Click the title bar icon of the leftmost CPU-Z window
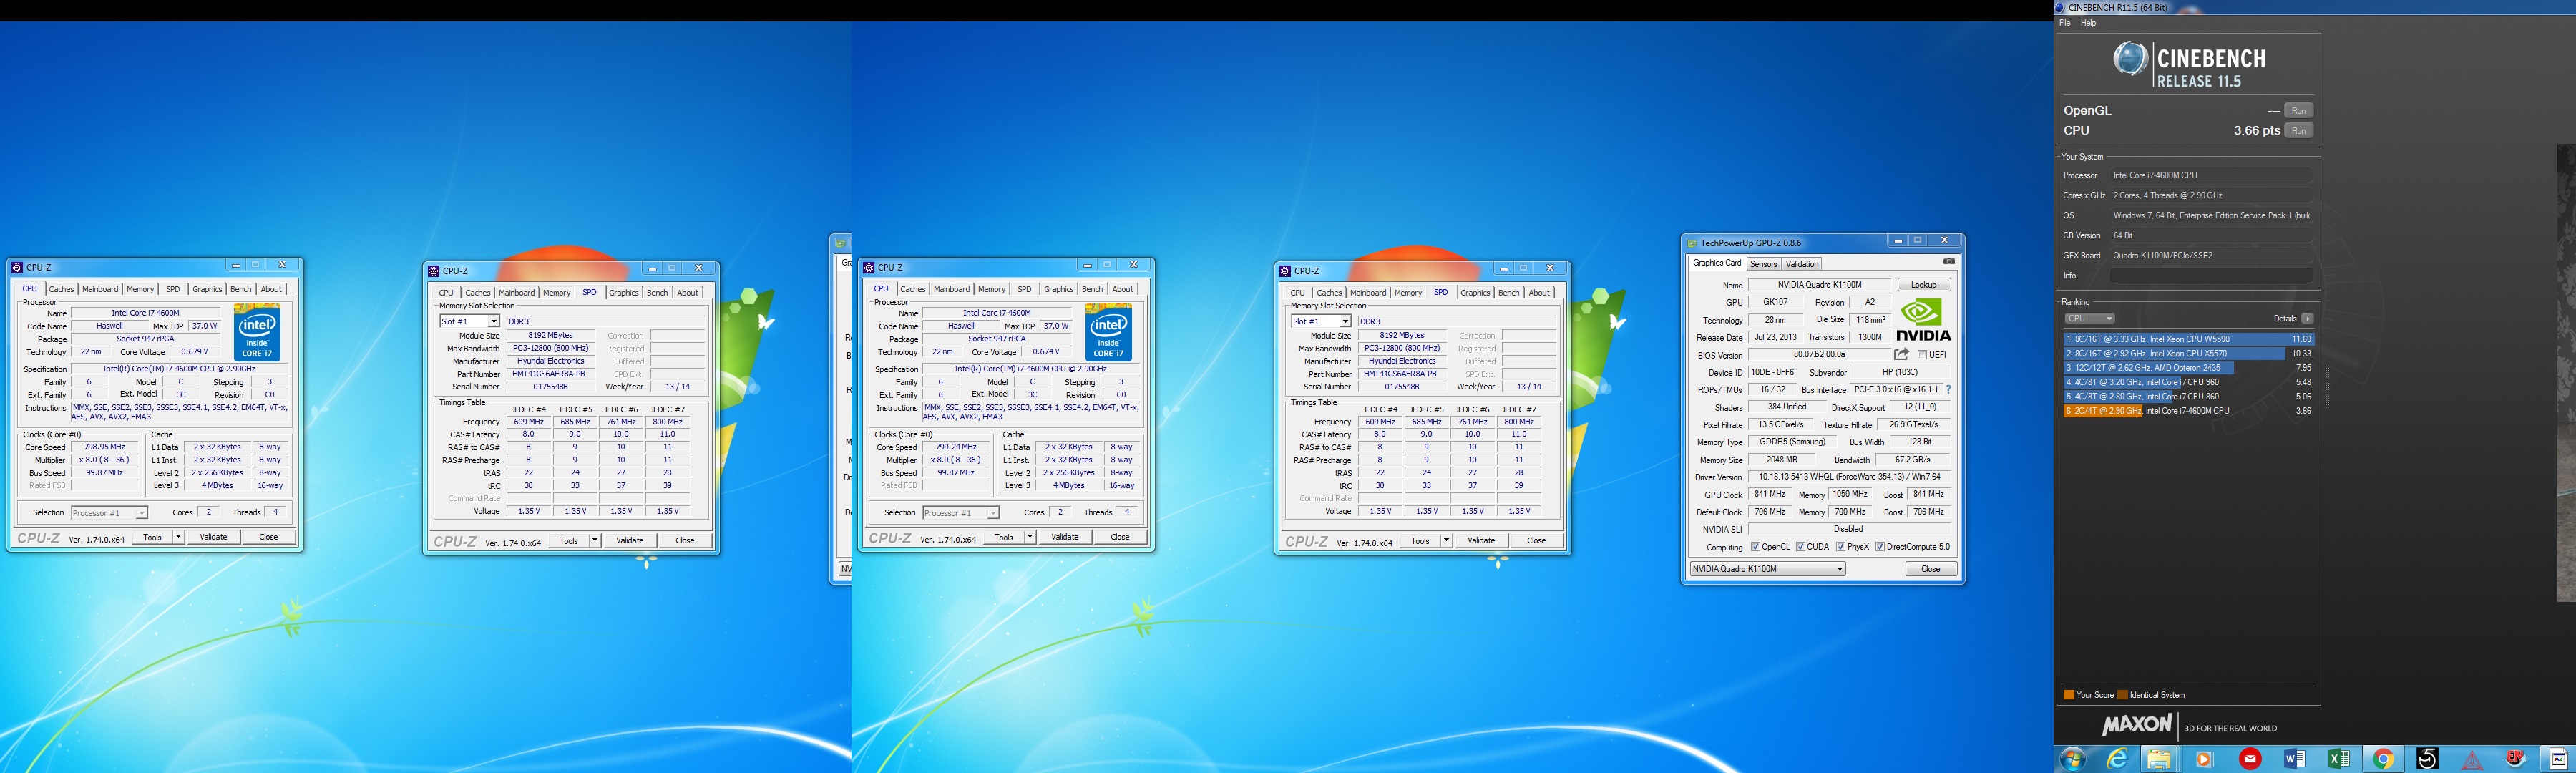The width and height of the screenshot is (2576, 773). point(17,267)
